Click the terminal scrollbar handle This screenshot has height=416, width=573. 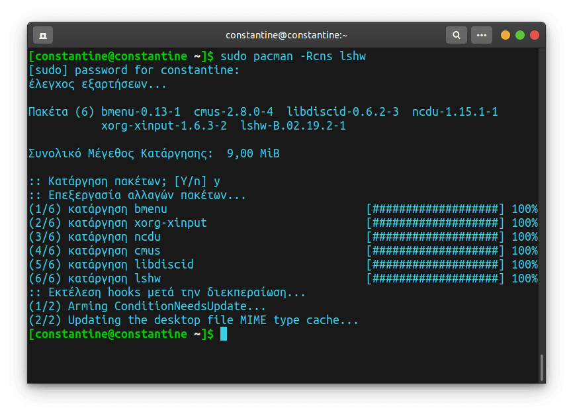(541, 366)
